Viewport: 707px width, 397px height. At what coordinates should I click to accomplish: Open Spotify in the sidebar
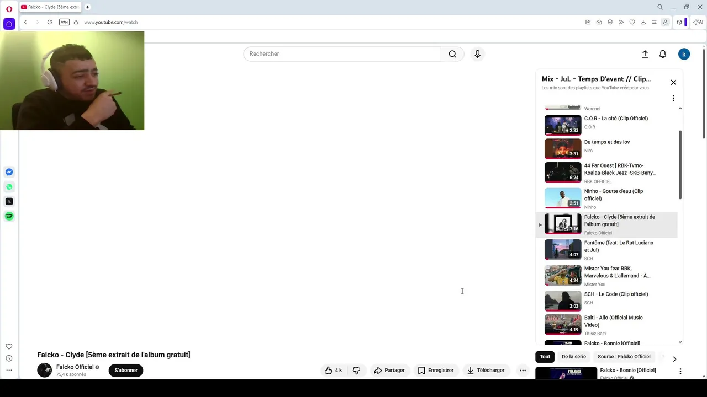[x=9, y=216]
